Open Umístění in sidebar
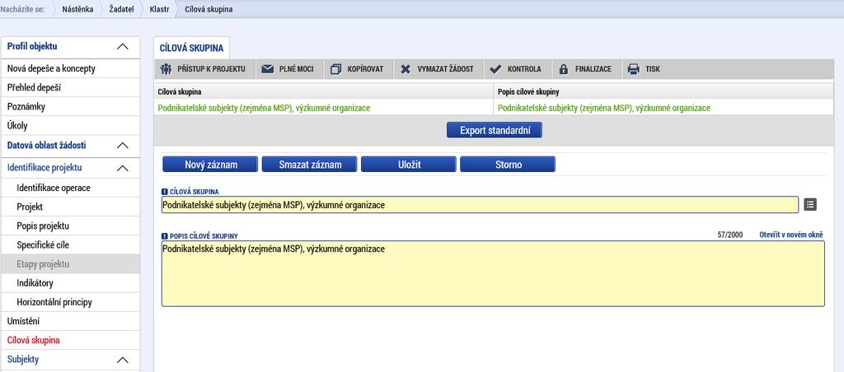 point(71,322)
